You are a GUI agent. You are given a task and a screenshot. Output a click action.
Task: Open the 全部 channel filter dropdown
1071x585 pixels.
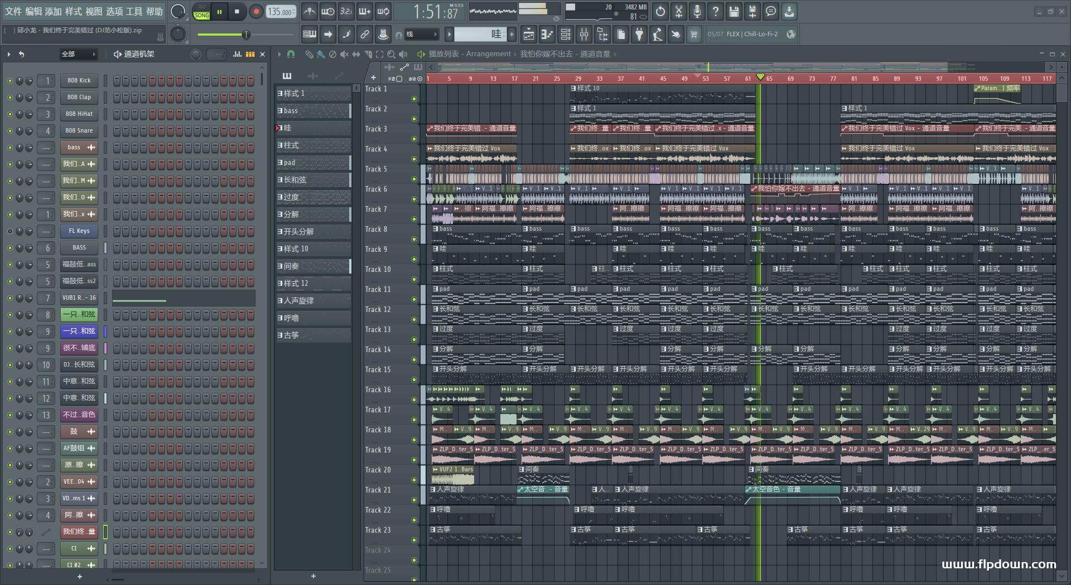78,54
